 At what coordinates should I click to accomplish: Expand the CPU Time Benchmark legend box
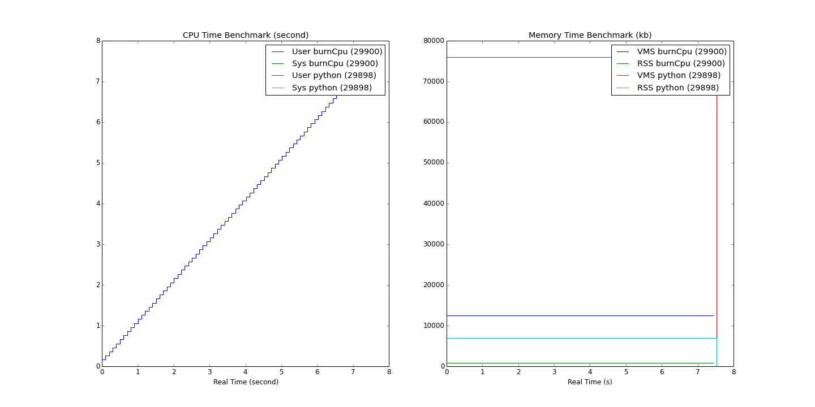325,69
